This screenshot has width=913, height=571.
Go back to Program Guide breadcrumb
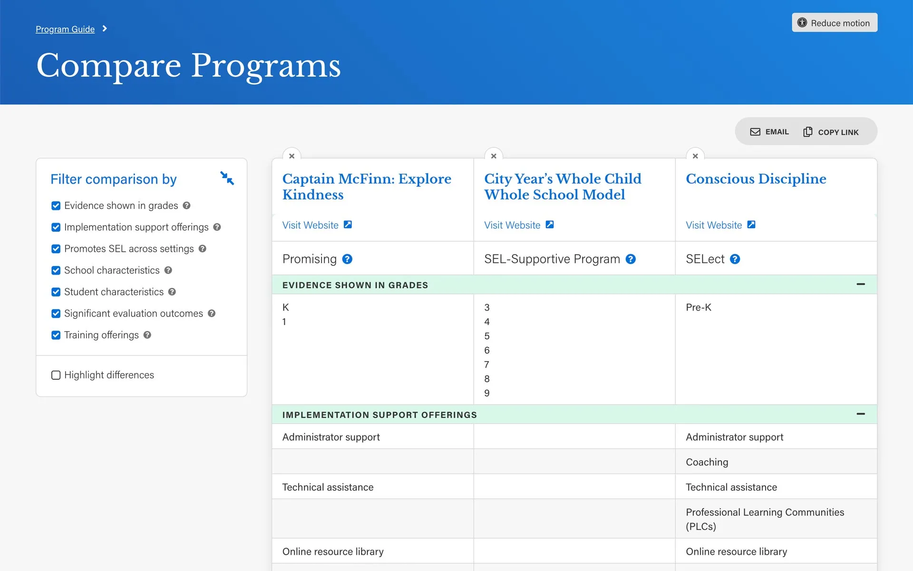tap(65, 29)
